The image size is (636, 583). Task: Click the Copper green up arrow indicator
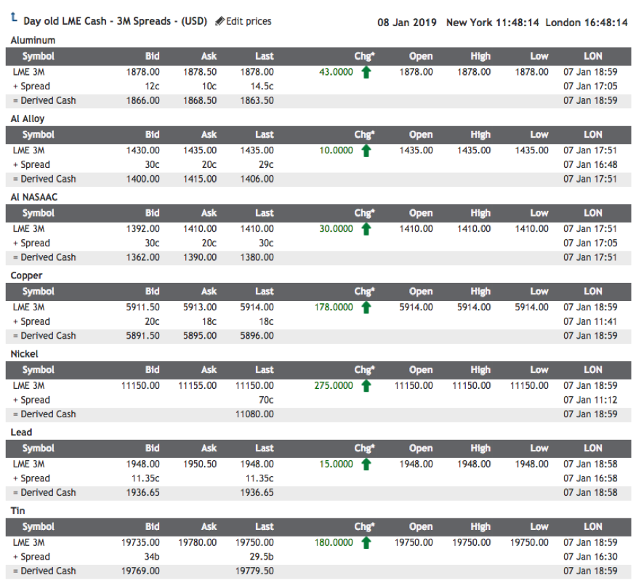(366, 307)
